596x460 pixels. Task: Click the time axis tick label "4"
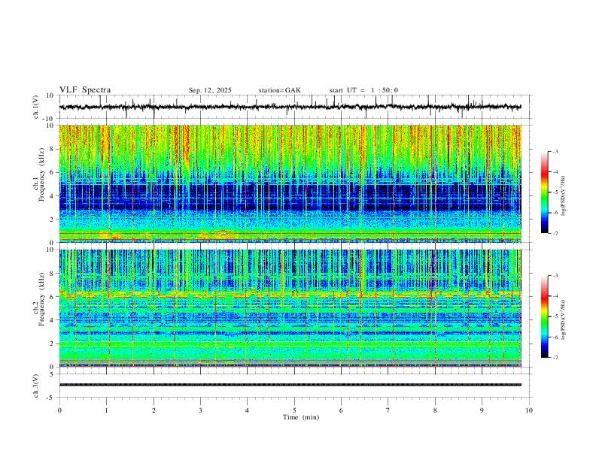[x=247, y=410]
